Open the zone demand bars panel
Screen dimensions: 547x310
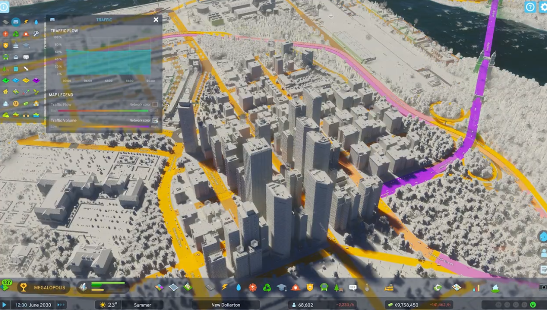click(x=103, y=287)
